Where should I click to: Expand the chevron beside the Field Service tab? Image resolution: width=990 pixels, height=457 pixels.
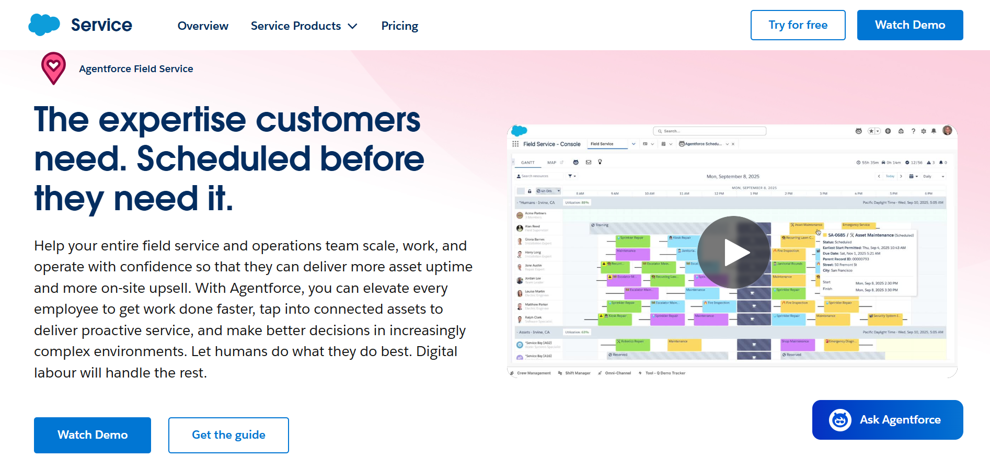pyautogui.click(x=634, y=144)
